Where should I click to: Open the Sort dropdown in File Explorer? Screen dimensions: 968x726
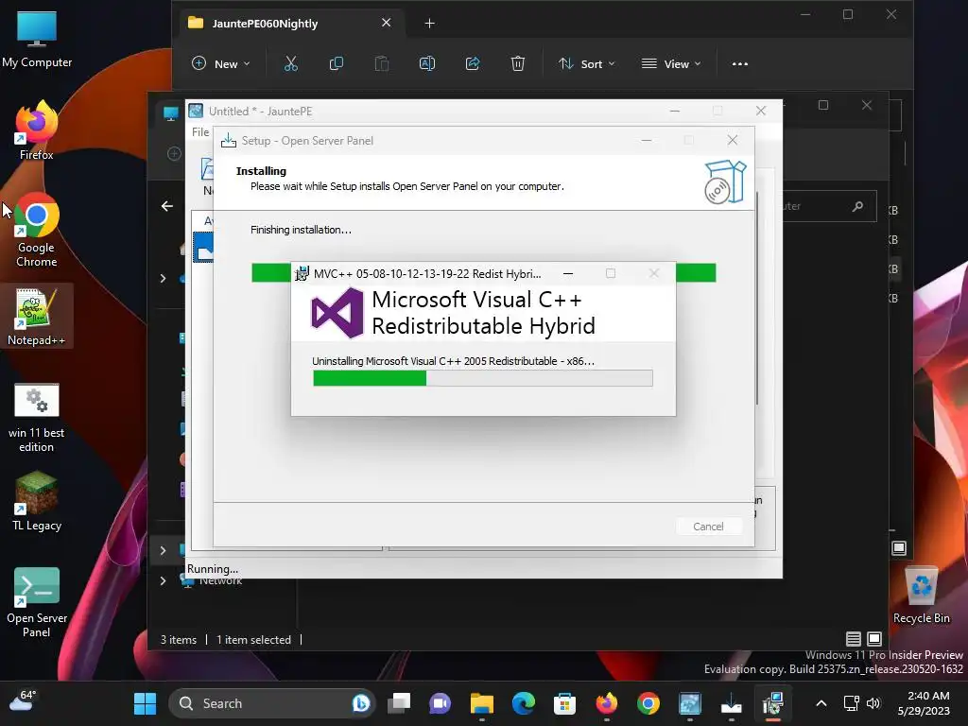tap(587, 63)
